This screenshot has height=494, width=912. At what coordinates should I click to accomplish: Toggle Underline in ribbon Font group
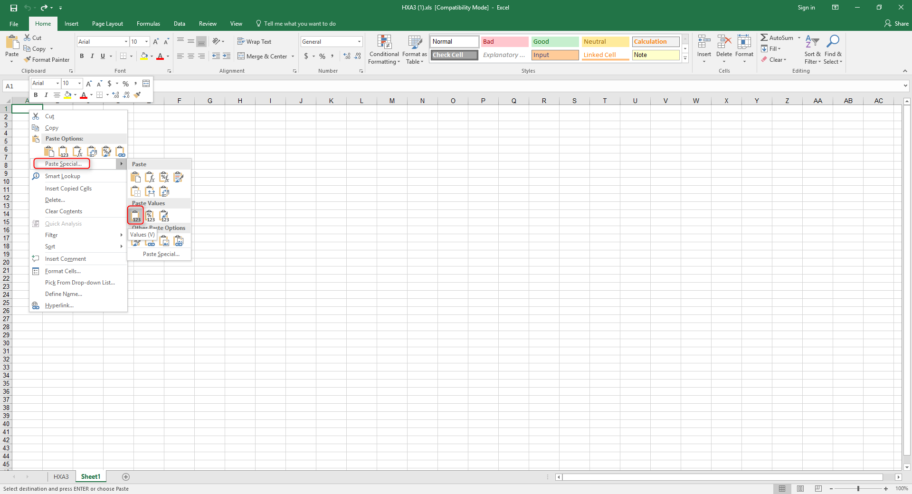pyautogui.click(x=103, y=56)
